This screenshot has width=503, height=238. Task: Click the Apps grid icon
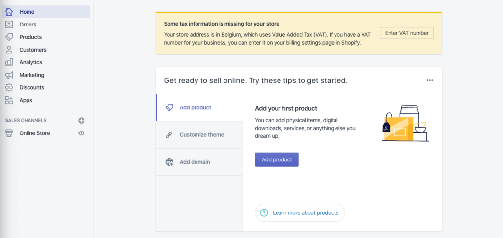pyautogui.click(x=9, y=100)
